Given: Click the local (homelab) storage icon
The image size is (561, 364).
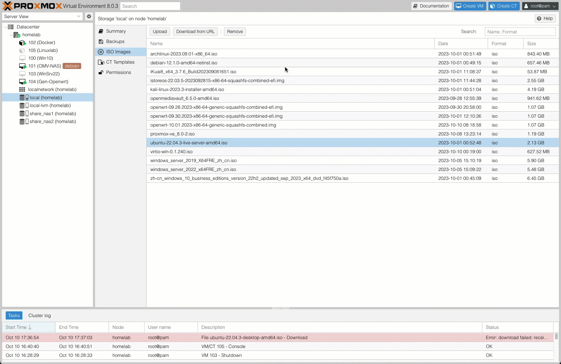Looking at the screenshot, I should (x=24, y=97).
